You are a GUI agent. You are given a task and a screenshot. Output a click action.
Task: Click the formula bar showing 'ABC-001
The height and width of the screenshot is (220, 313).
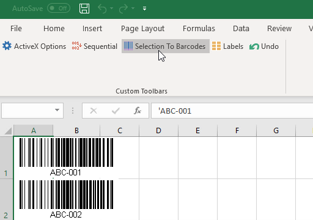click(x=232, y=111)
